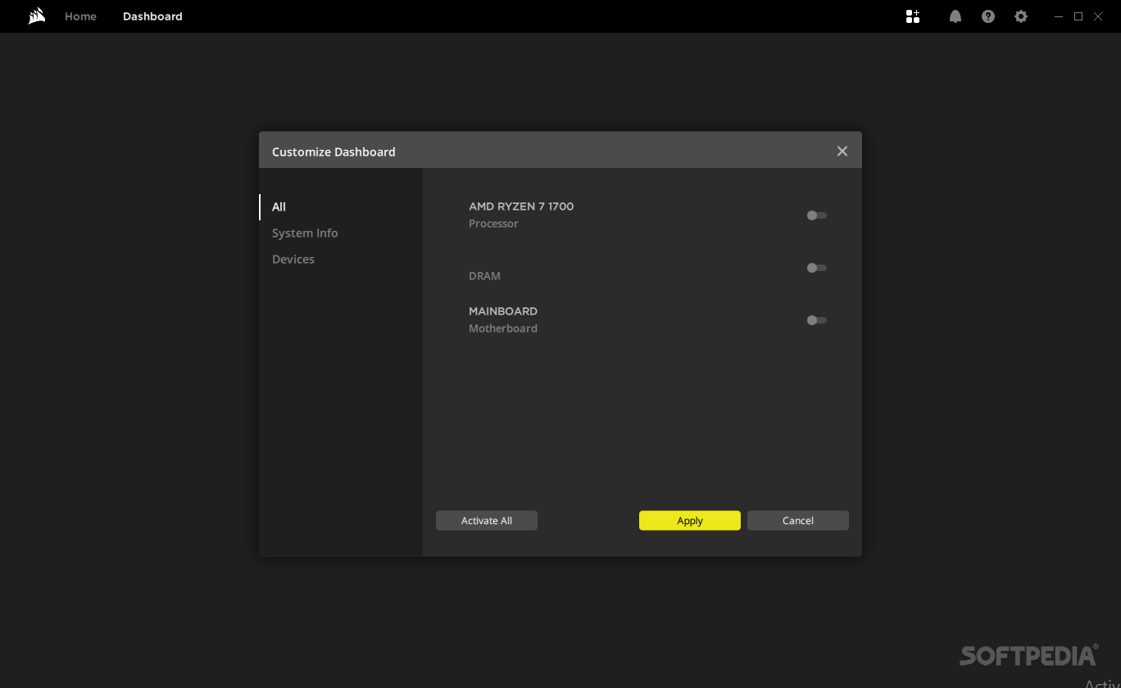
Task: Open the settings gear
Action: 1021,16
